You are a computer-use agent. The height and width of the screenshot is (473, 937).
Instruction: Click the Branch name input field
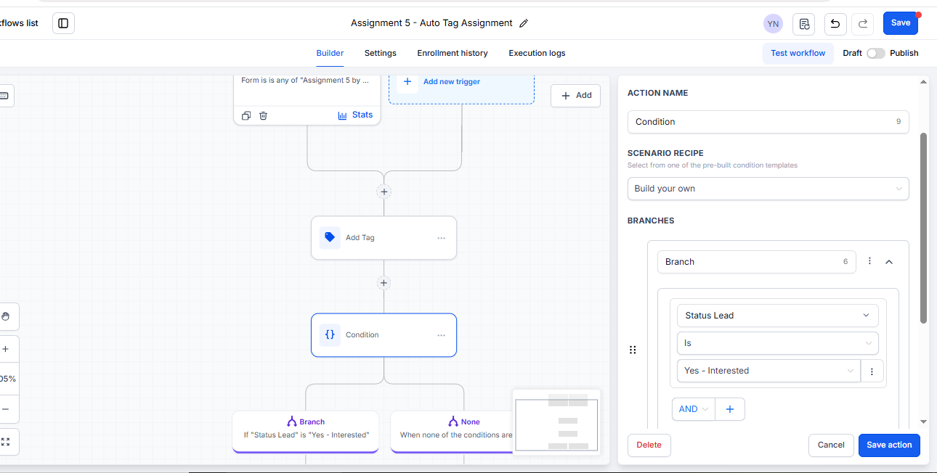(x=757, y=262)
